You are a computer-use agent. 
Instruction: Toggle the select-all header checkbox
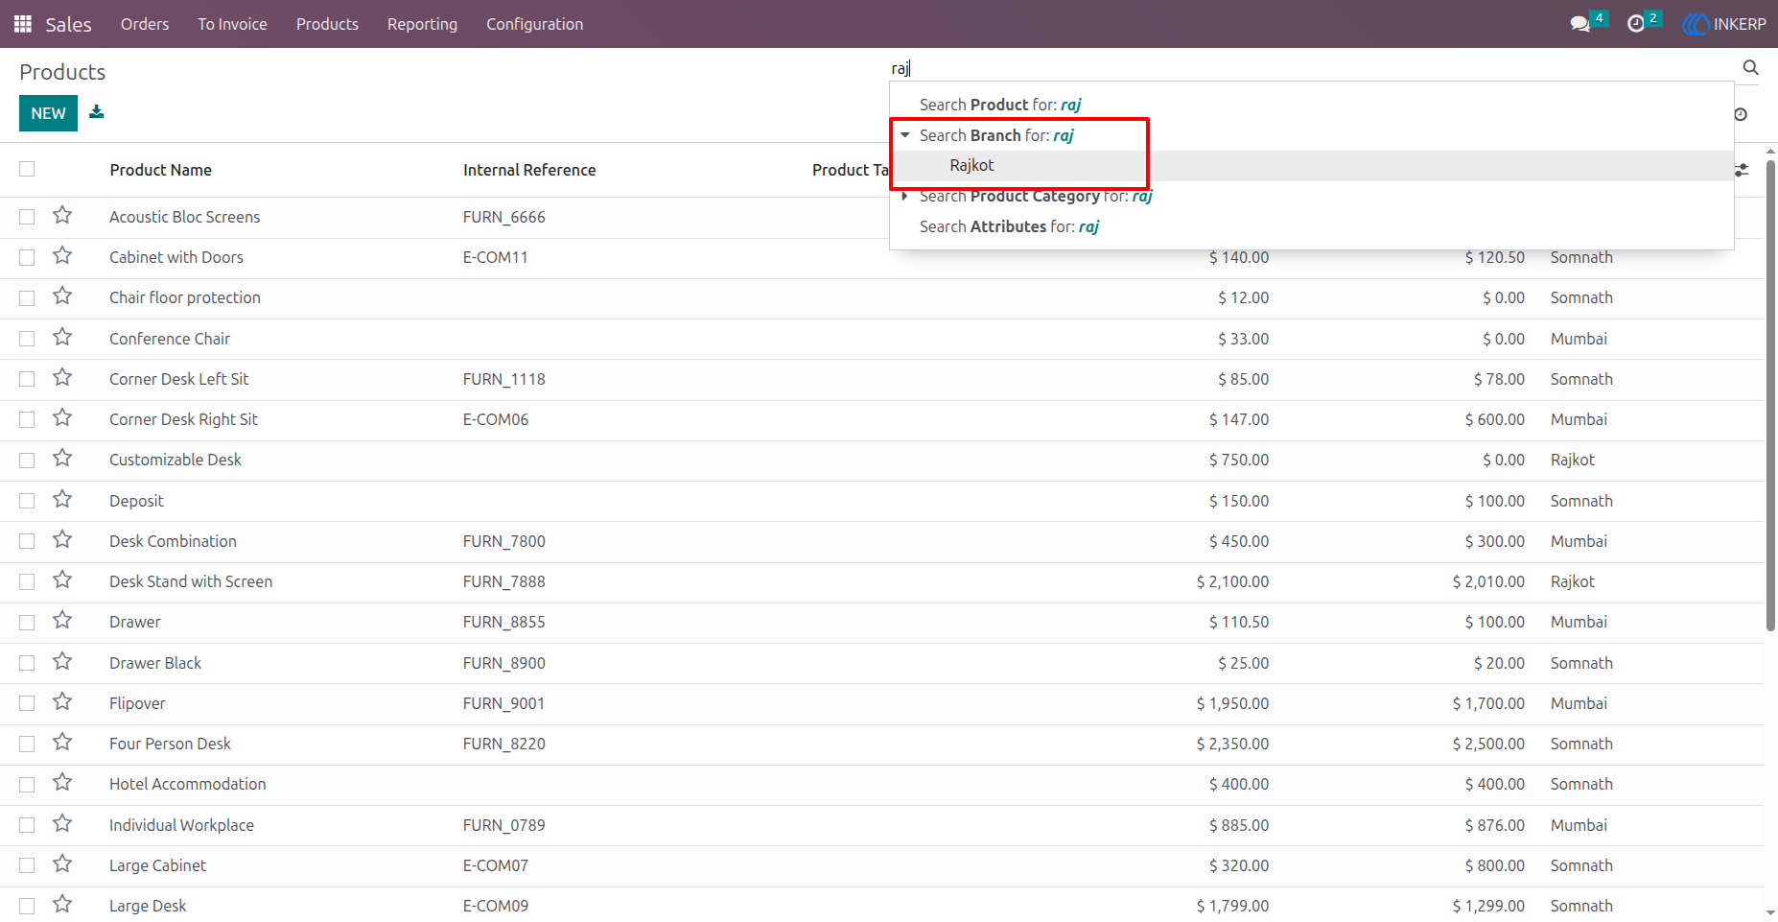pos(27,169)
